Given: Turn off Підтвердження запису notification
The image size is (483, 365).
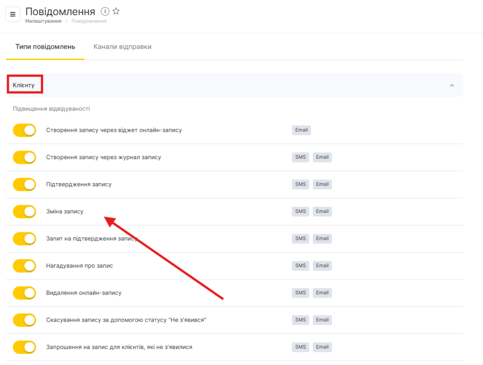Looking at the screenshot, I should click(x=25, y=185).
